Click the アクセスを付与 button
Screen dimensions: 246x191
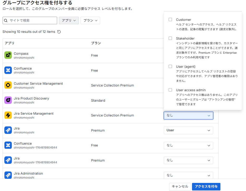206,187
